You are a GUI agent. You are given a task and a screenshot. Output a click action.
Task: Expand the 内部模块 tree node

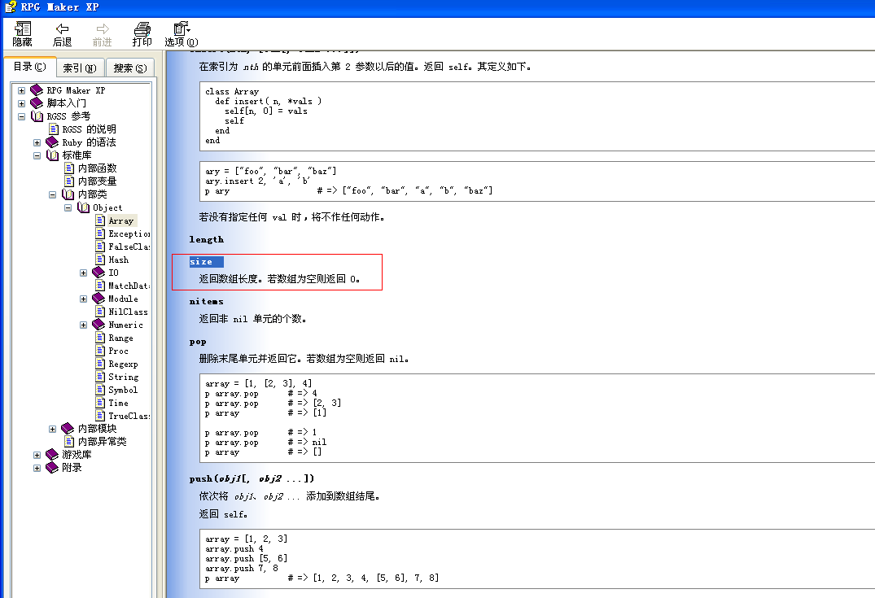(52, 429)
